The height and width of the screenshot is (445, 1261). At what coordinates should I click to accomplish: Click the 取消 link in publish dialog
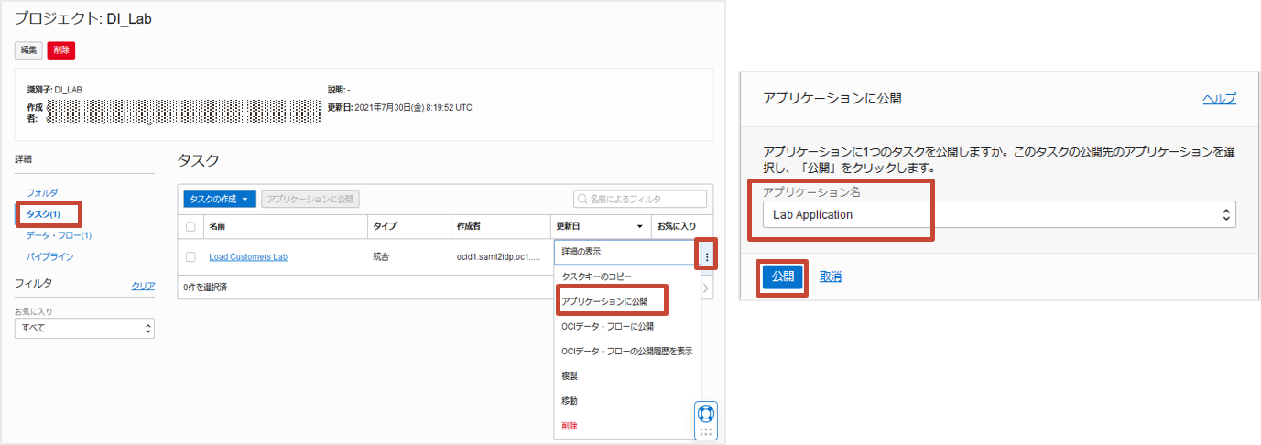pyautogui.click(x=831, y=277)
